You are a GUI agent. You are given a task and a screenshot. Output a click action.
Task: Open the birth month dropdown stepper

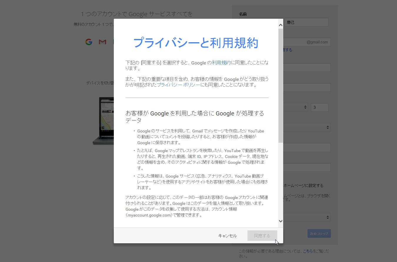click(305, 107)
